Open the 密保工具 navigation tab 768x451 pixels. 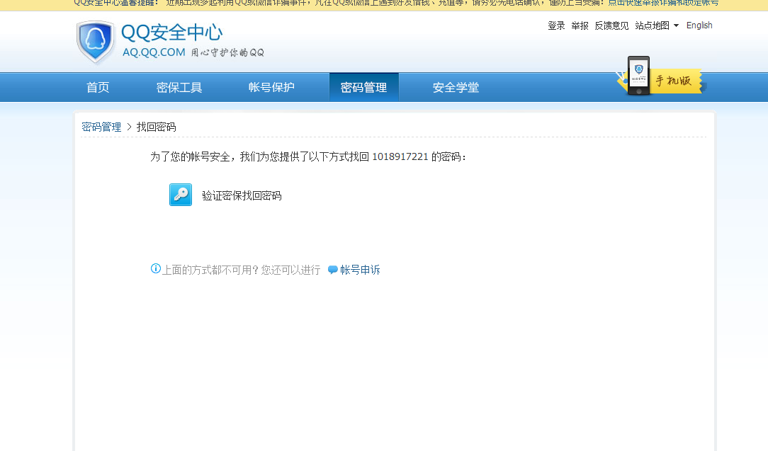[179, 87]
